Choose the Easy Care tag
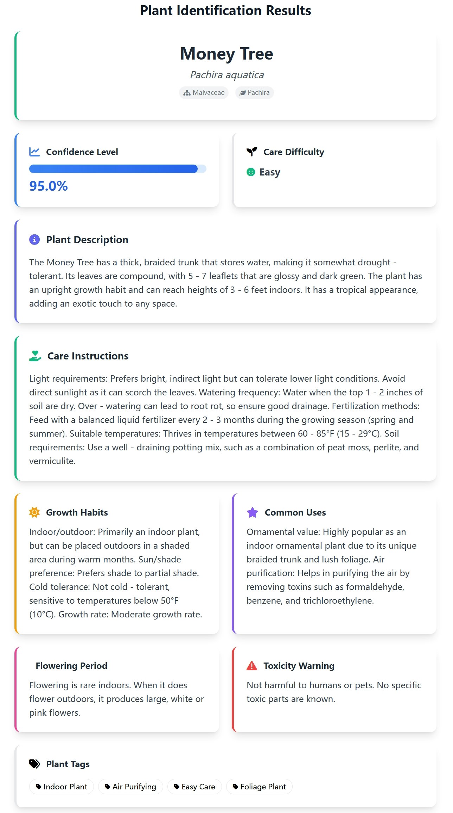 194,787
